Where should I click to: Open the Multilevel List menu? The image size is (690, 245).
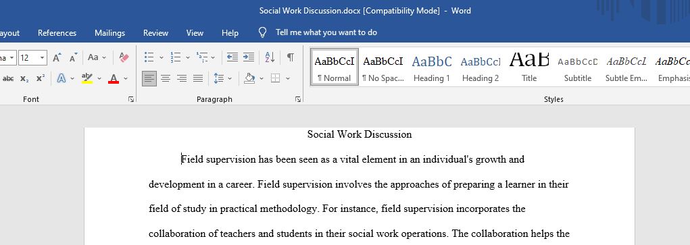tap(202, 57)
